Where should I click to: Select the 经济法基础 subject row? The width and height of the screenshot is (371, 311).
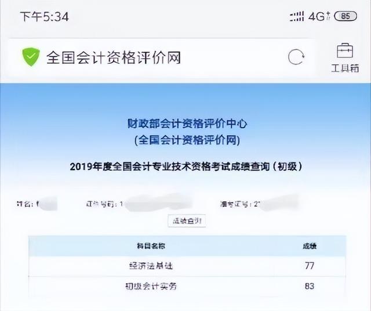coord(187,266)
